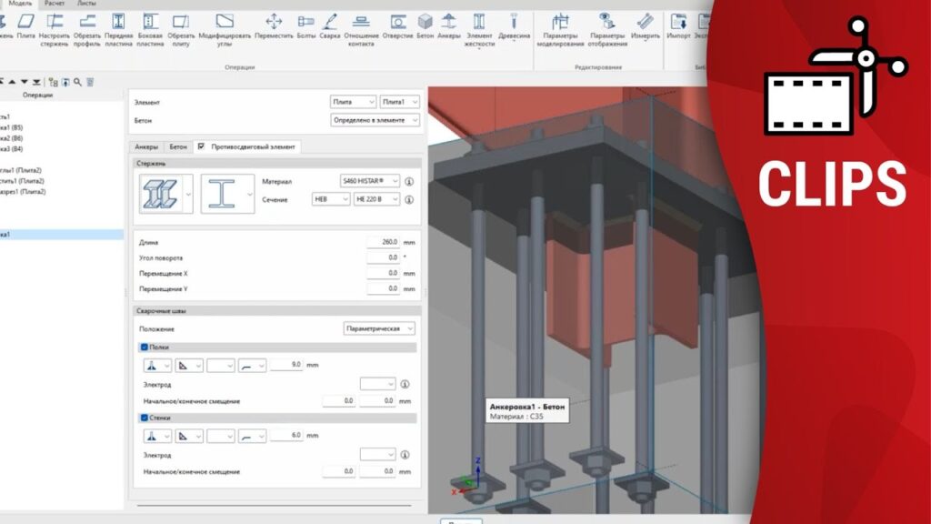
Task: Click the Длина value field
Action: coord(384,243)
